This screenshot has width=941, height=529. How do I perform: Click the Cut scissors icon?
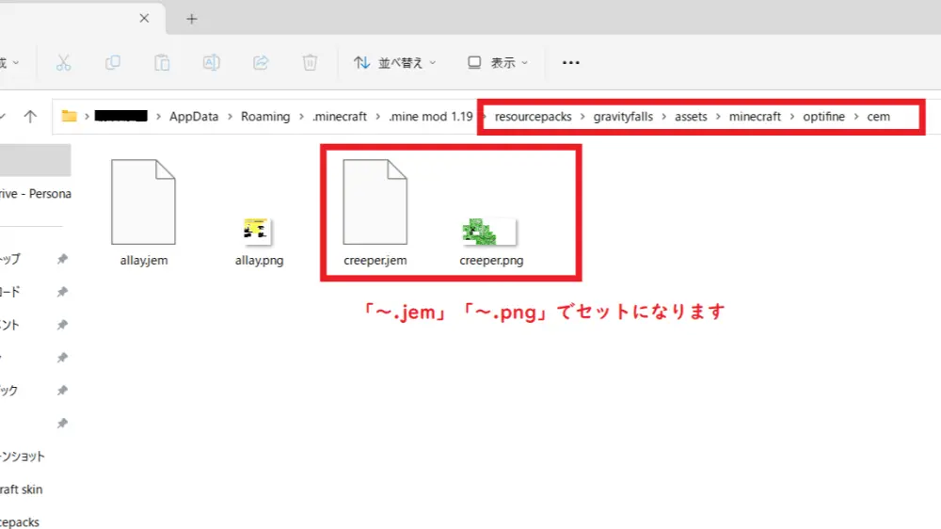tap(63, 62)
